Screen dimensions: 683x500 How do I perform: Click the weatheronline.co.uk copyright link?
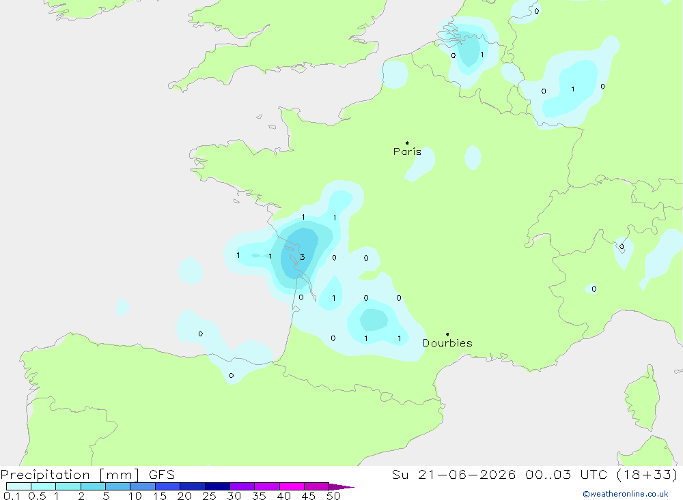(x=625, y=494)
